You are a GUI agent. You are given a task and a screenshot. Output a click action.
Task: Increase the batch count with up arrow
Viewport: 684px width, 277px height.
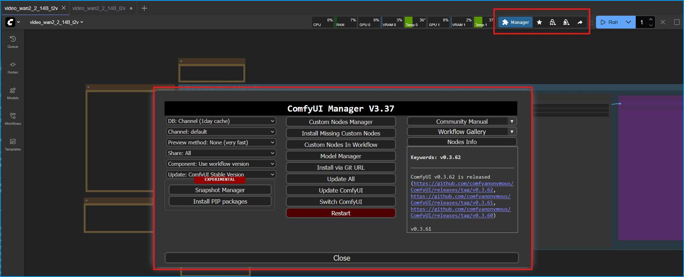coord(651,19)
